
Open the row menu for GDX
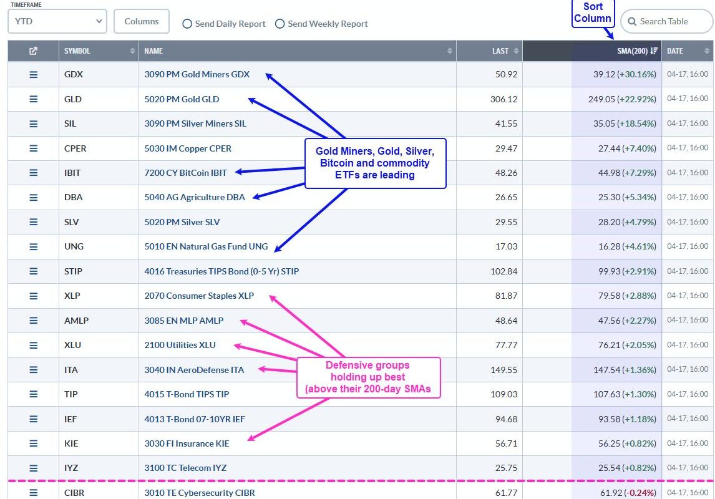tap(33, 74)
